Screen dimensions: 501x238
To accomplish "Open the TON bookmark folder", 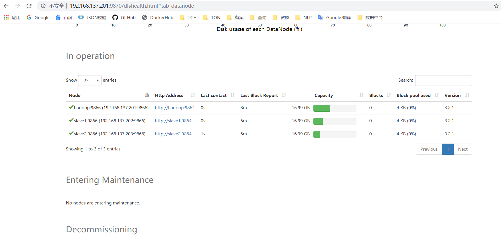I will click(x=212, y=17).
